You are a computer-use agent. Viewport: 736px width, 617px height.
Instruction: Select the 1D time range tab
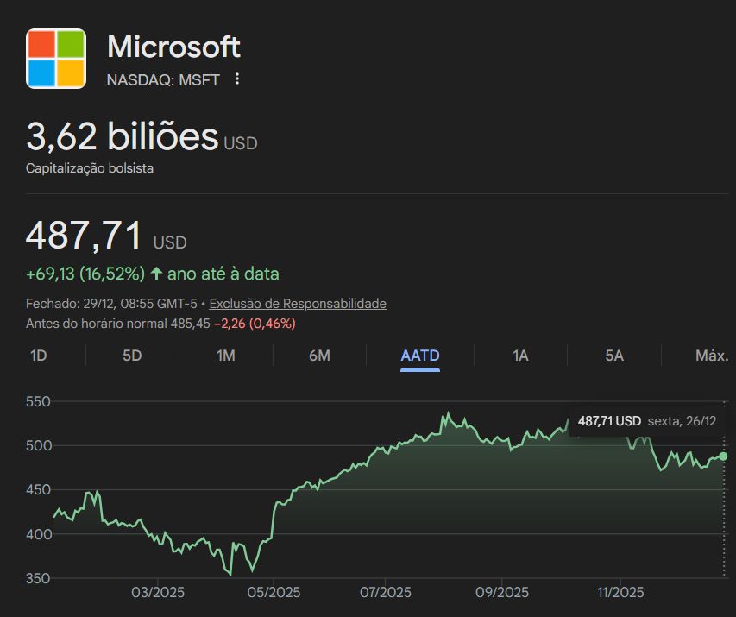(39, 356)
